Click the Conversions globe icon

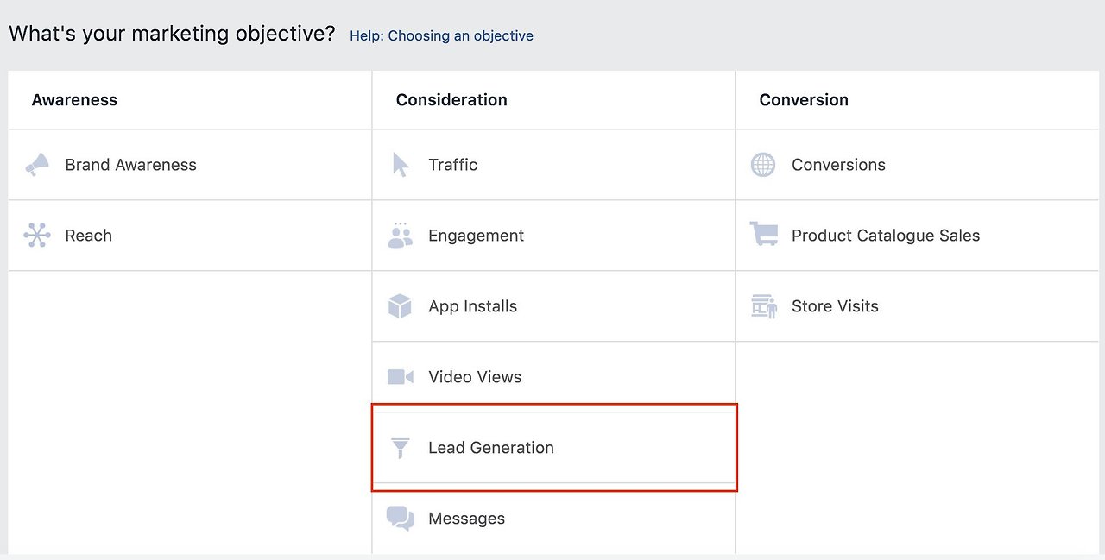tap(763, 164)
